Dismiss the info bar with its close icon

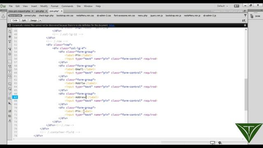coord(245,25)
